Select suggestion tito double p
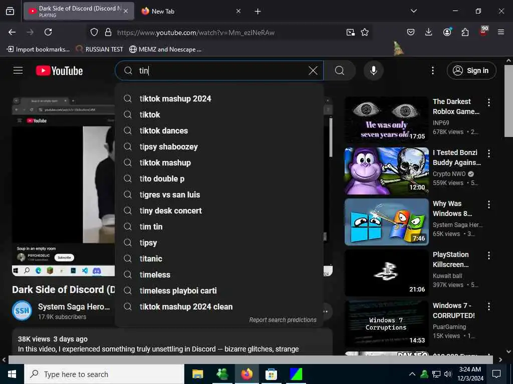 (219, 178)
